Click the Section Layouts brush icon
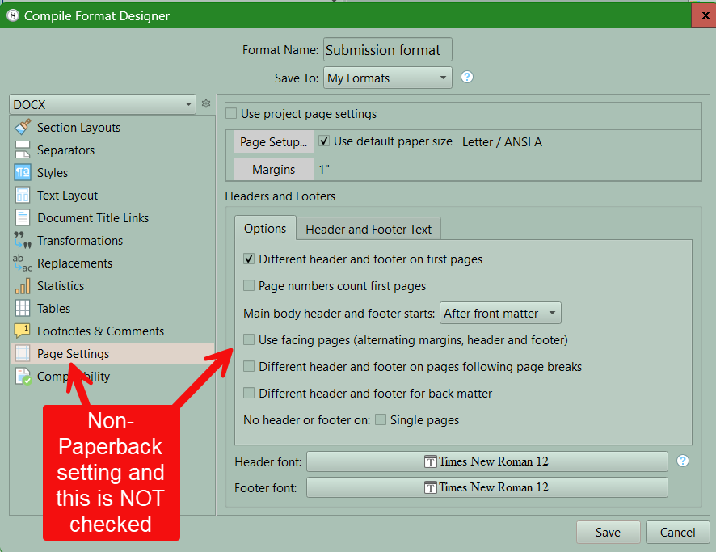Viewport: 716px width, 552px height. pyautogui.click(x=23, y=127)
